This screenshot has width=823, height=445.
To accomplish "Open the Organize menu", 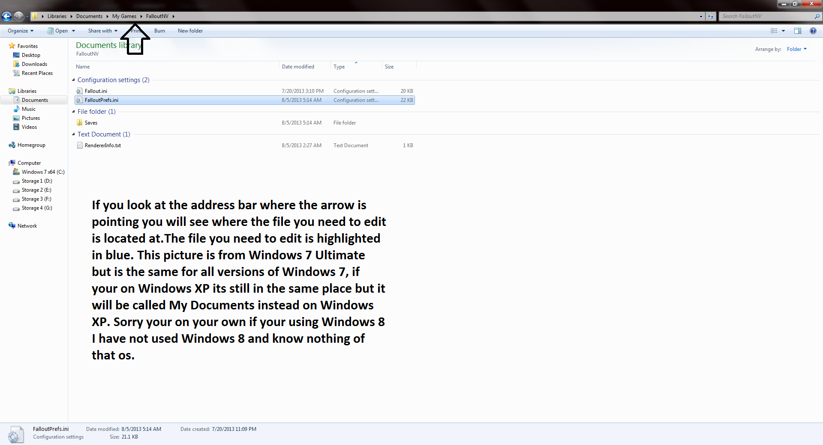I will (x=20, y=31).
